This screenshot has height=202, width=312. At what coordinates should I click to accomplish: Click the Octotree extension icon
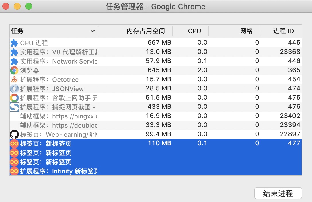point(14,80)
